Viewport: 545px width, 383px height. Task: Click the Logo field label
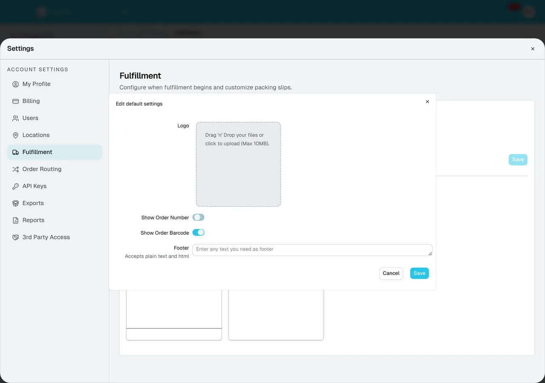[183, 126]
